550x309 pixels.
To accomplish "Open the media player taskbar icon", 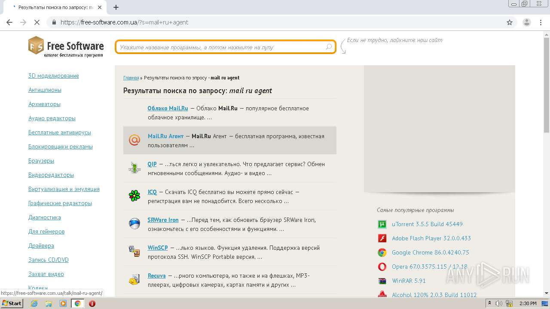I will pos(63,303).
